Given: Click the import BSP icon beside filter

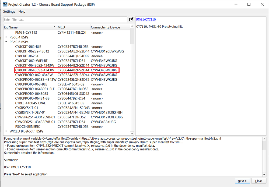Looking at the screenshot, I should click(131, 19).
